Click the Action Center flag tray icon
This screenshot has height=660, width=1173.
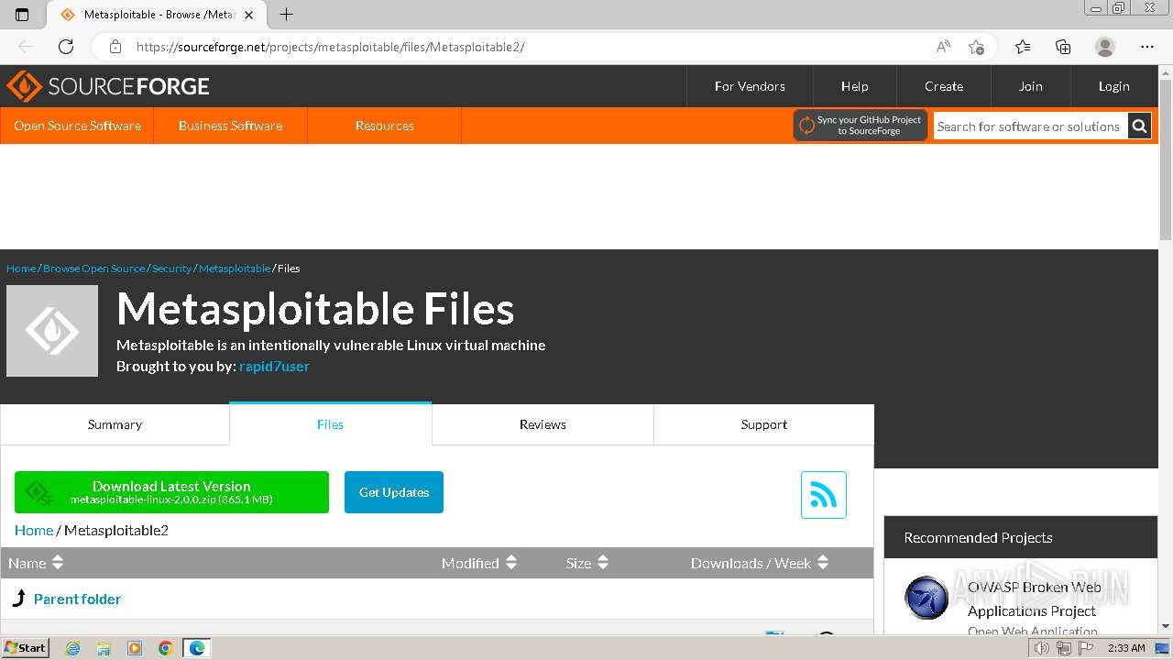click(1084, 648)
